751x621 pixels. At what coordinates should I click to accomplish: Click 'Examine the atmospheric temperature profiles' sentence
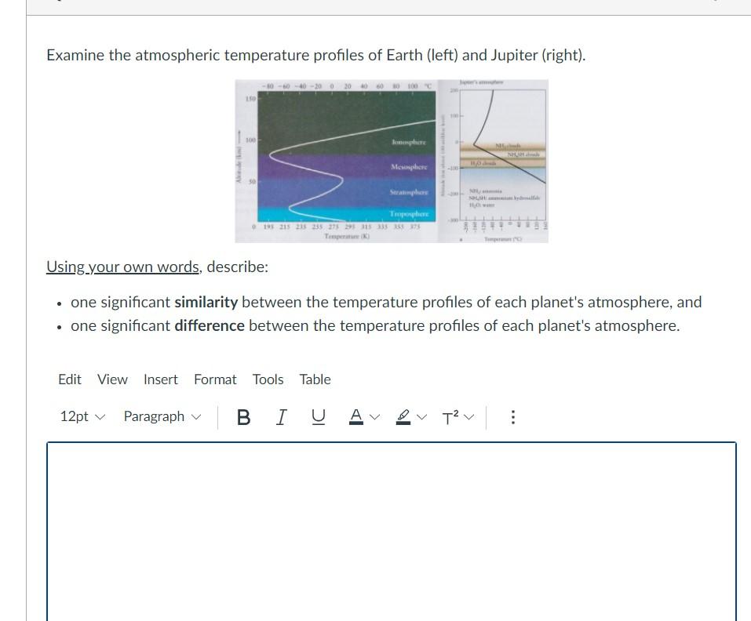tap(316, 56)
